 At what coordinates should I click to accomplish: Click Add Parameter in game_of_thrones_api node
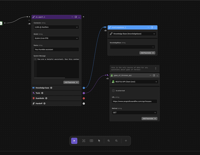click(149, 118)
